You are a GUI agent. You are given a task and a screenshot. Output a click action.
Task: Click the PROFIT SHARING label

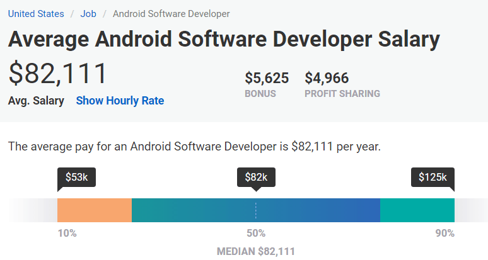click(x=342, y=94)
